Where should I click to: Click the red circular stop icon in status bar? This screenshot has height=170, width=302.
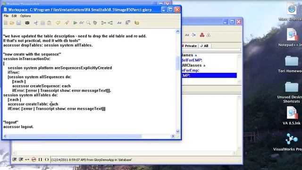pyautogui.click(x=34, y=160)
